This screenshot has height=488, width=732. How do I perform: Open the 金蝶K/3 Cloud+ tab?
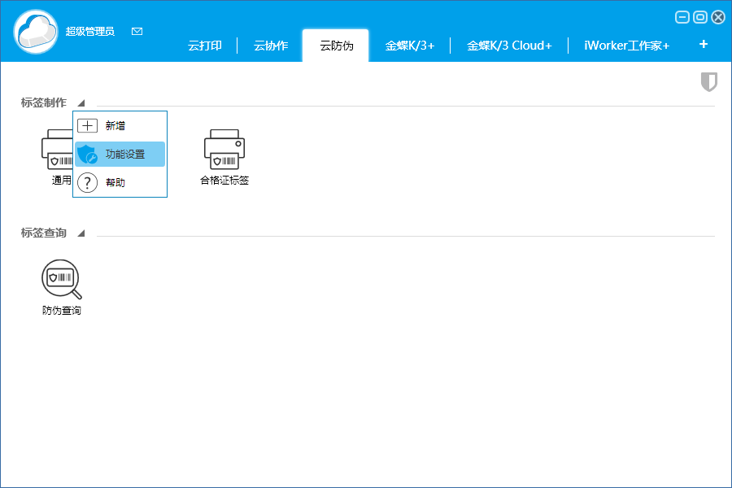(509, 46)
